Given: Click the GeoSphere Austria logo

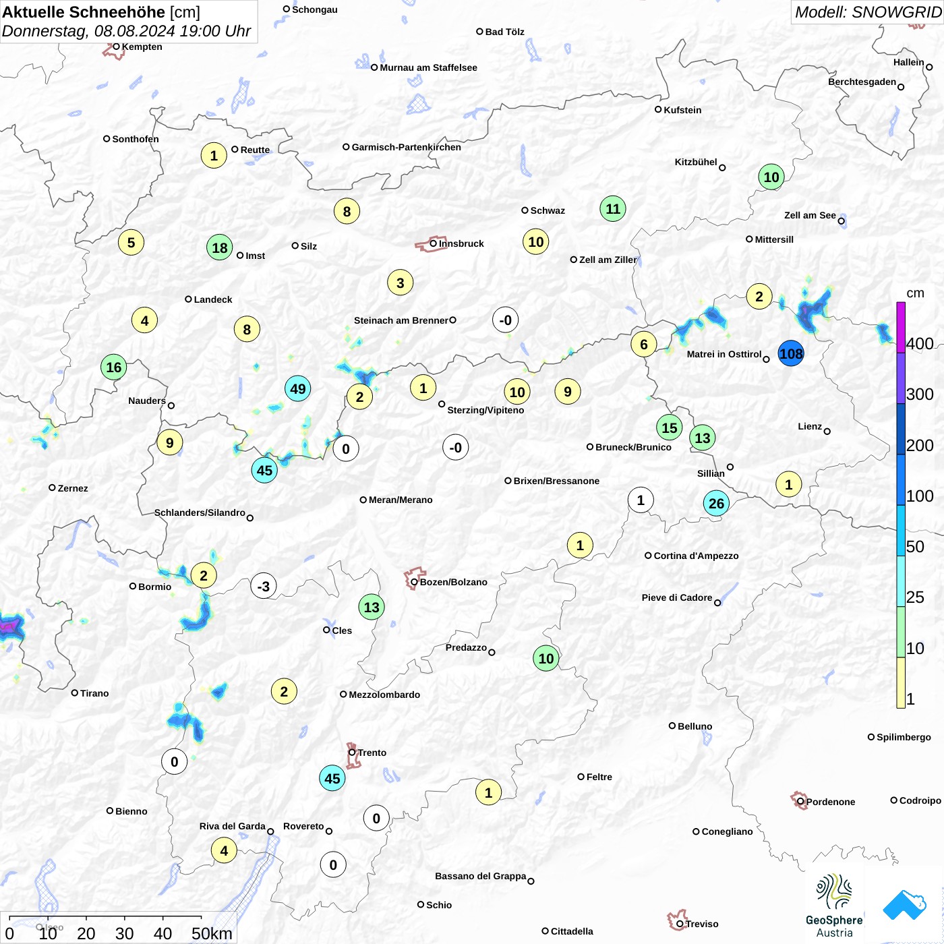Looking at the screenshot, I should point(834,906).
